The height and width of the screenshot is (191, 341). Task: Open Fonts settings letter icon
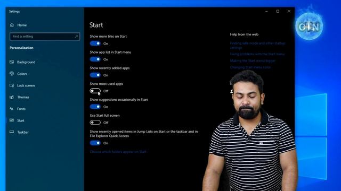coord(12,109)
